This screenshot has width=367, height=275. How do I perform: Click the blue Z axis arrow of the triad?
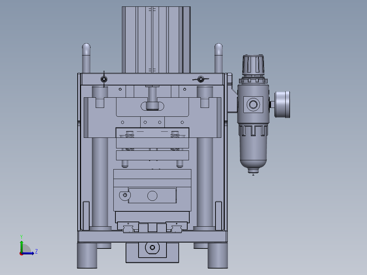tap(29, 253)
